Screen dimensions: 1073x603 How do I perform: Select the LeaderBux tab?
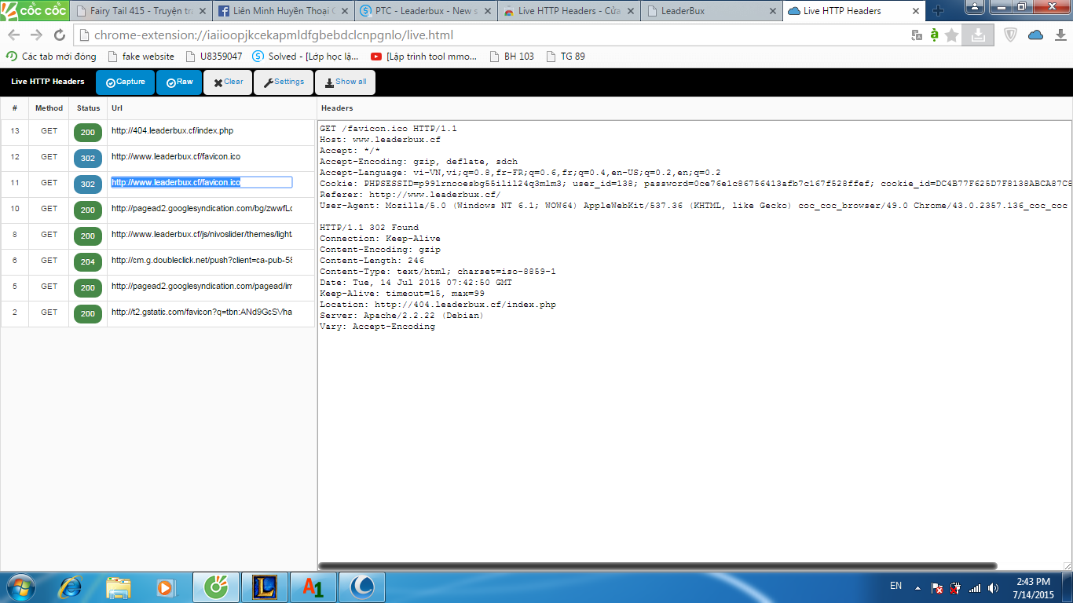(x=711, y=11)
